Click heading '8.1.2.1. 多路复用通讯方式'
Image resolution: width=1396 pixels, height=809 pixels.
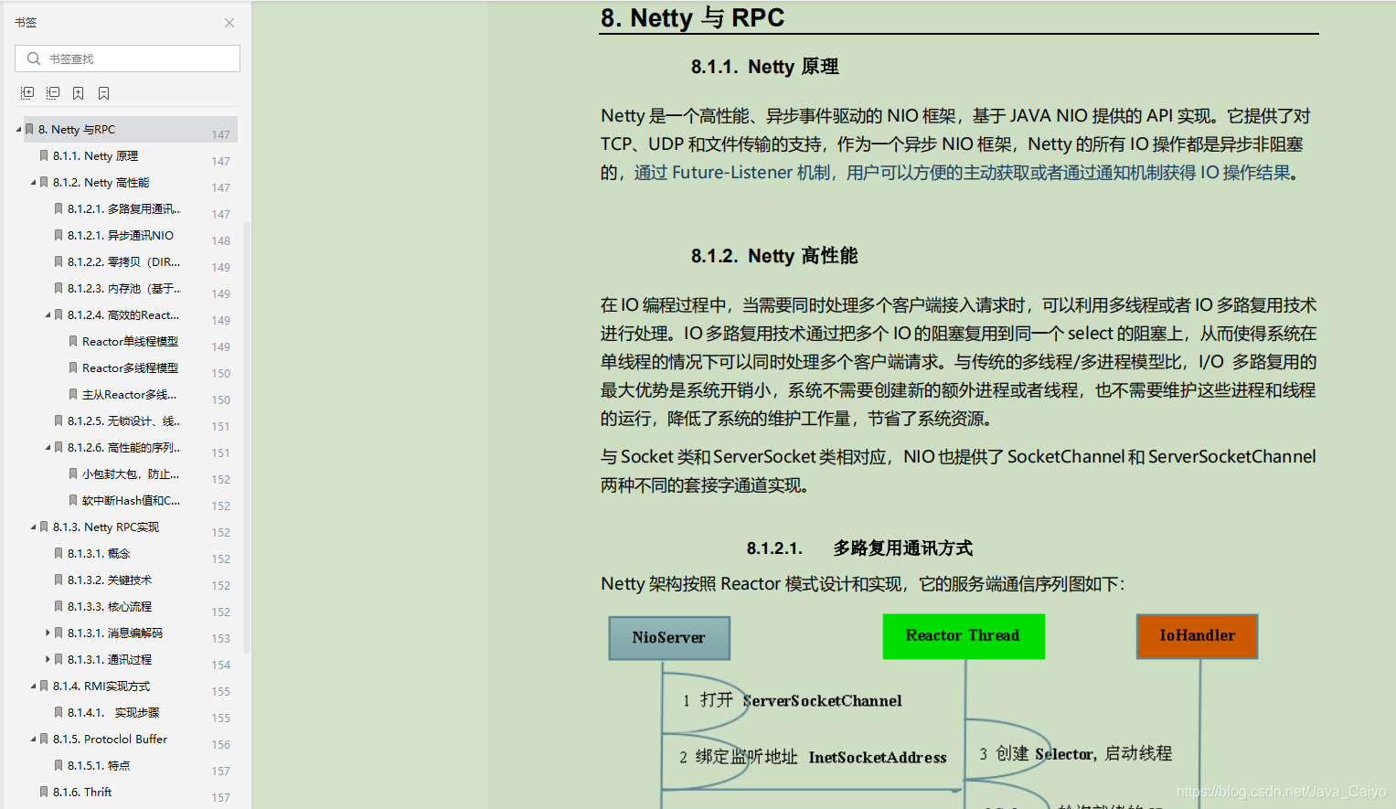click(859, 548)
